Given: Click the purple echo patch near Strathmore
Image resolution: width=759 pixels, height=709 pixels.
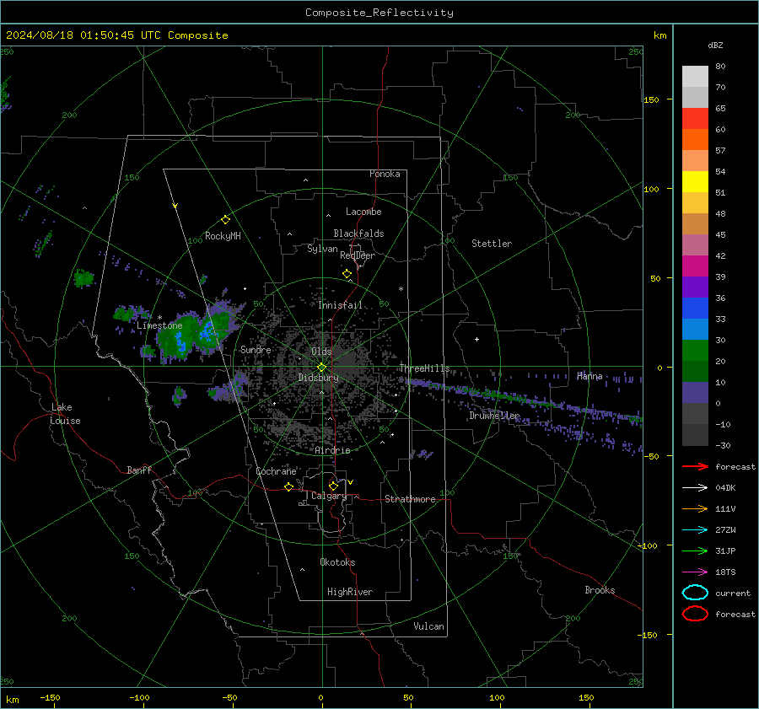Looking at the screenshot, I should (x=424, y=454).
